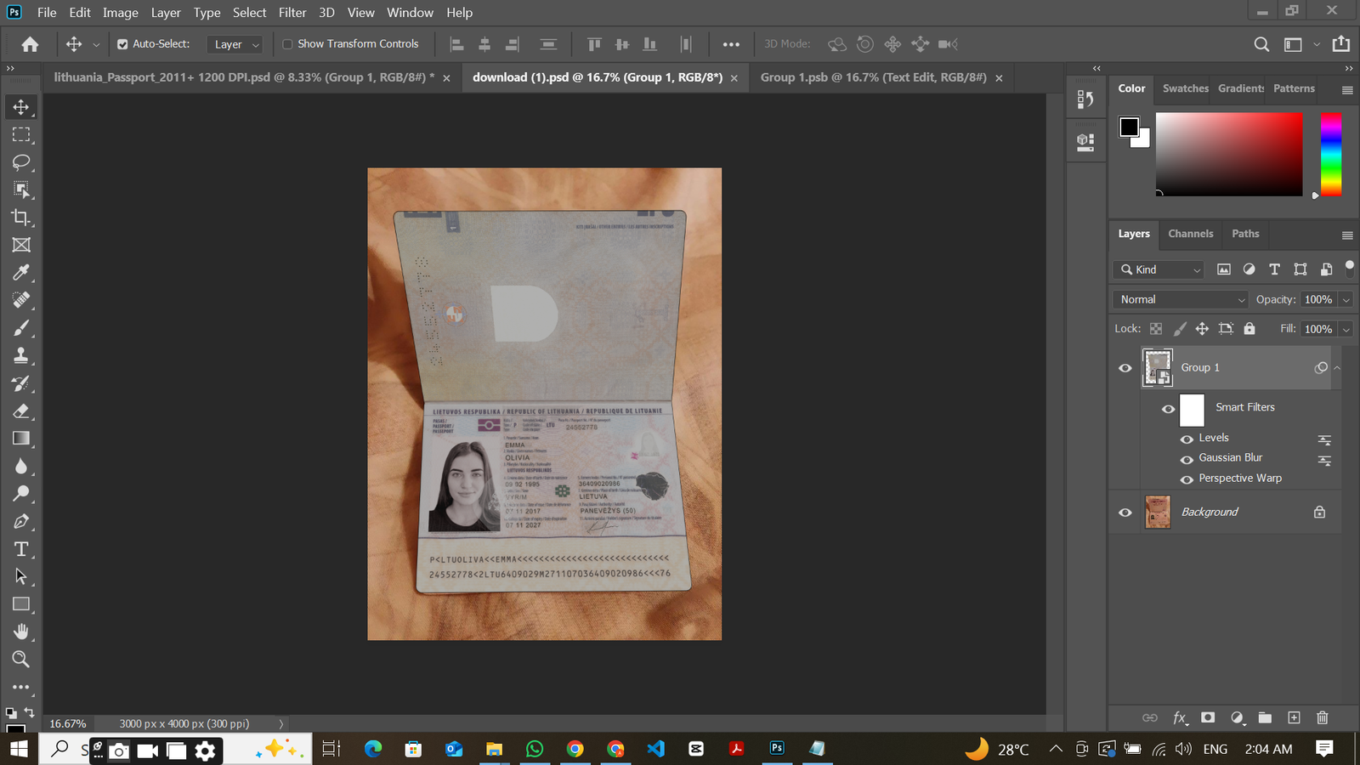Open File Explorer from the taskbar
Viewport: 1360px width, 765px height.
(x=494, y=749)
